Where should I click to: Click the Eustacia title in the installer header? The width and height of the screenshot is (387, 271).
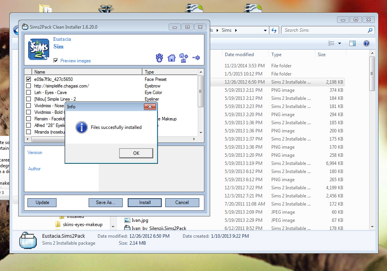pyautogui.click(x=62, y=39)
